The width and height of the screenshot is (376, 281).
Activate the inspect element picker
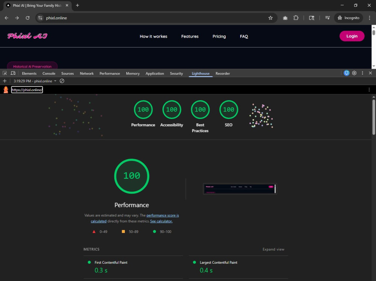click(x=5, y=73)
